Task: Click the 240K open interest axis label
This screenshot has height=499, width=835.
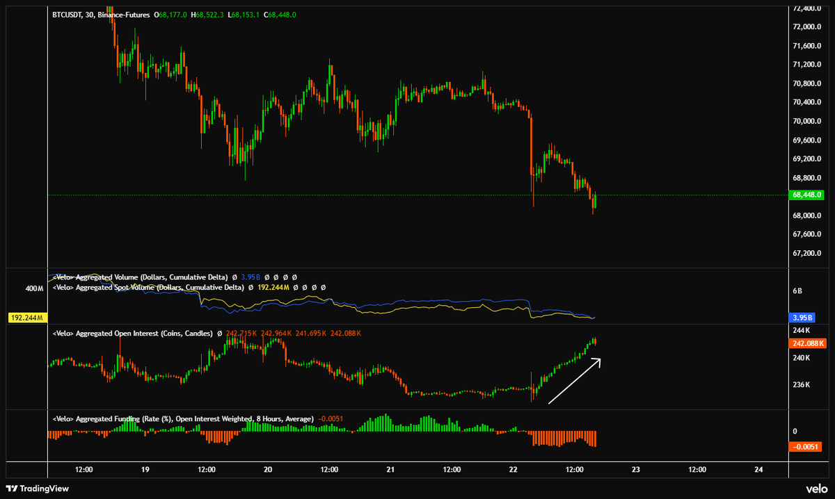Action: 802,358
